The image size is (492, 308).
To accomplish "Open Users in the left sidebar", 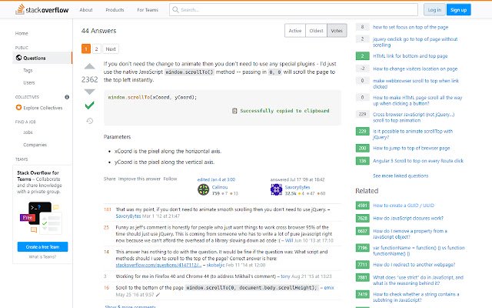I will (29, 82).
